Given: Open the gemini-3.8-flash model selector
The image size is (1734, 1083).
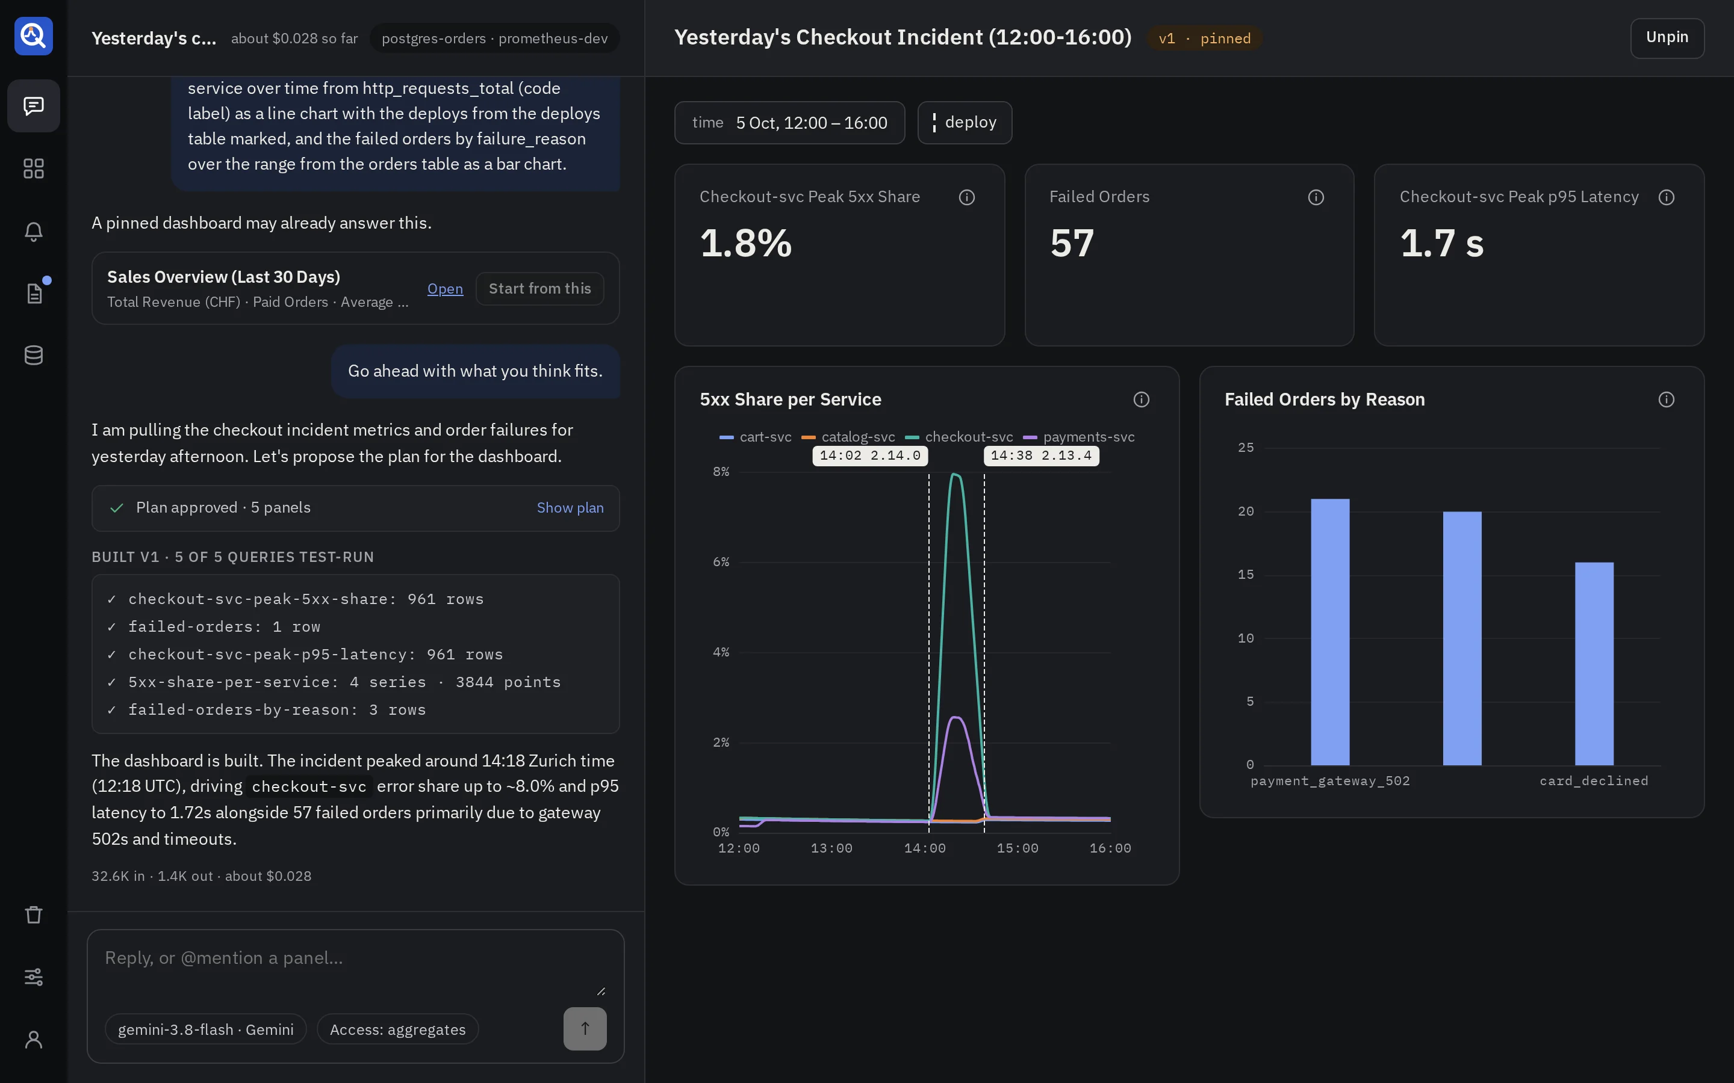Looking at the screenshot, I should point(206,1029).
